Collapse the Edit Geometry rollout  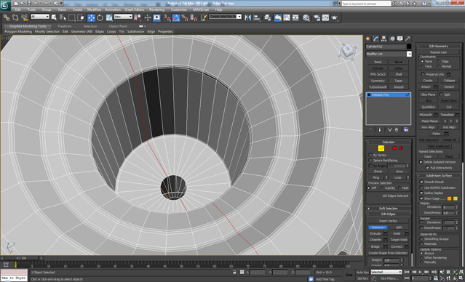439,47
